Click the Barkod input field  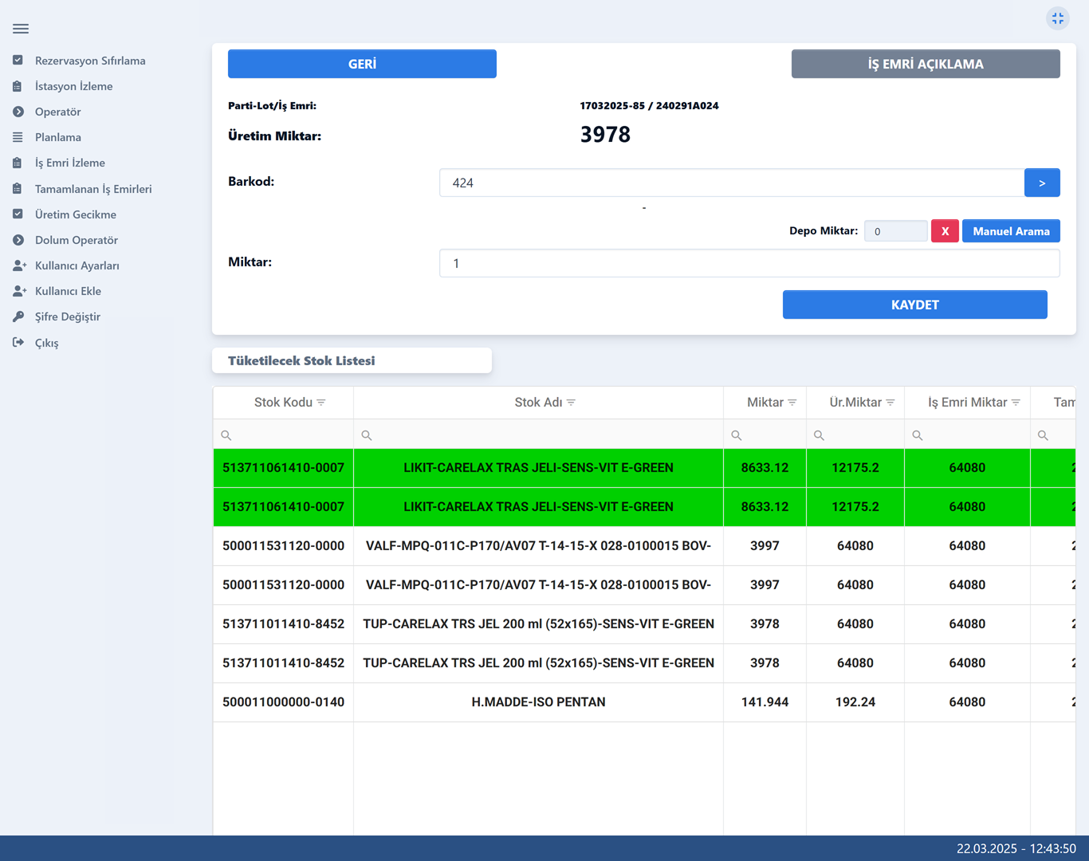[731, 183]
